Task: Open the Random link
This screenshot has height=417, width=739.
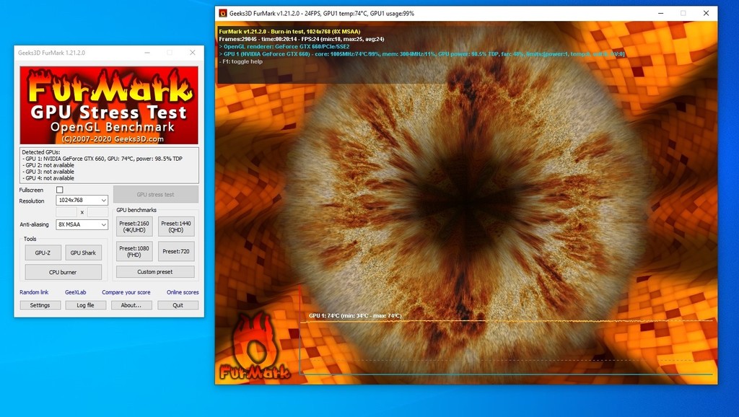Action: (34, 292)
